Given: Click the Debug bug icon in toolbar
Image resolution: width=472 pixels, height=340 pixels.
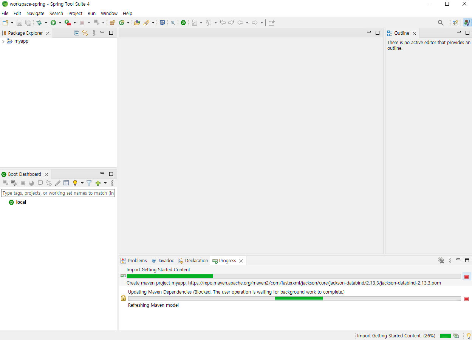Looking at the screenshot, I should coord(39,23).
